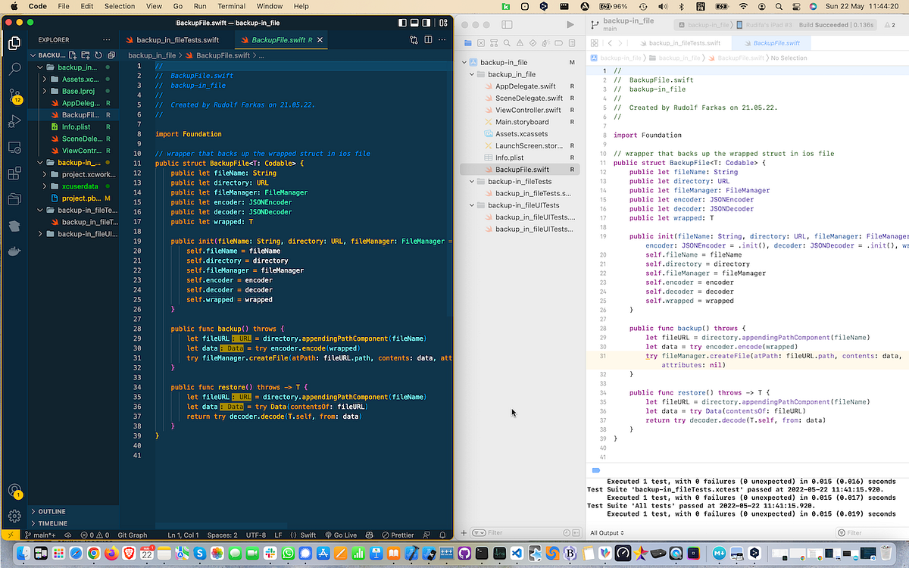The width and height of the screenshot is (909, 568).
Task: Click the notifications bell in the status bar
Action: (x=442, y=535)
